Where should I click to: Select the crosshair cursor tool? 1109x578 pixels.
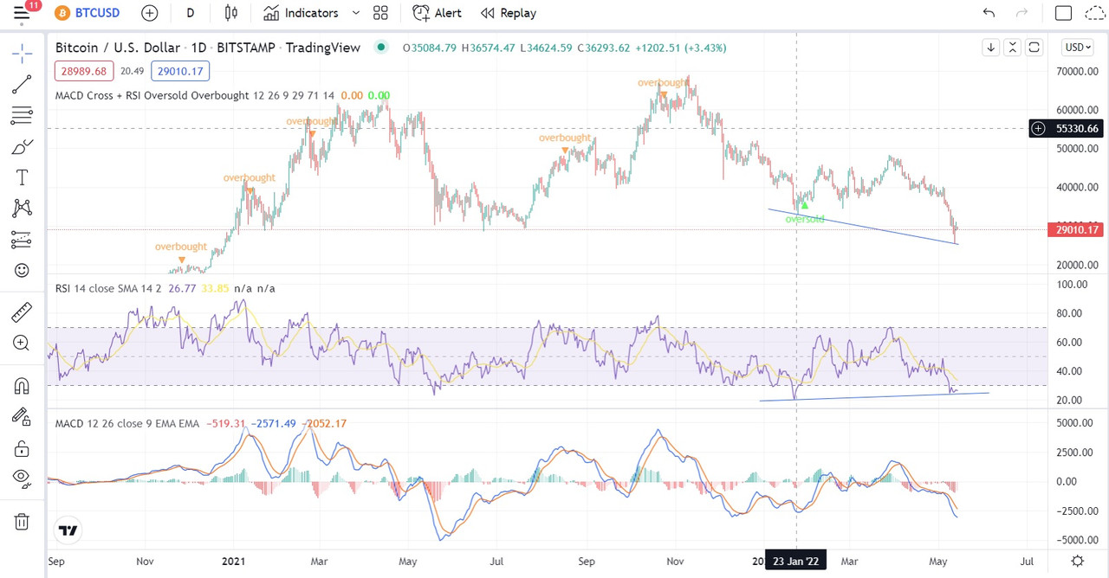tap(22, 54)
